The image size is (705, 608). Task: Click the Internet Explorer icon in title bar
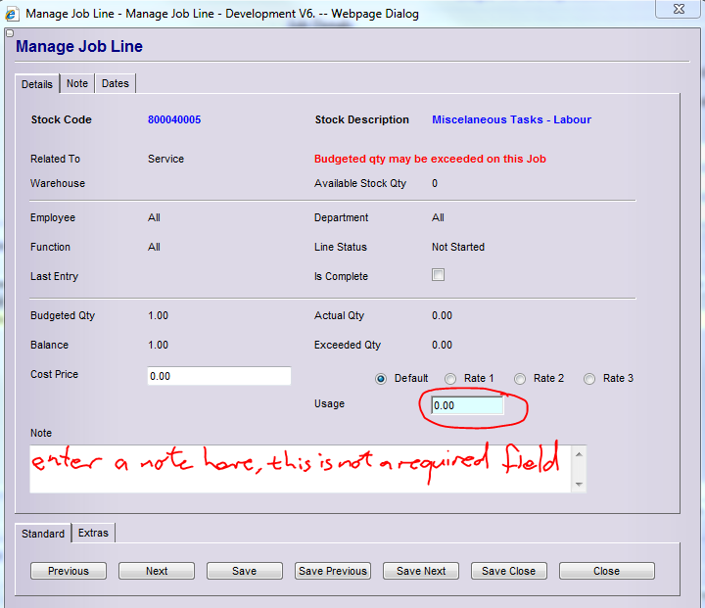pos(11,14)
